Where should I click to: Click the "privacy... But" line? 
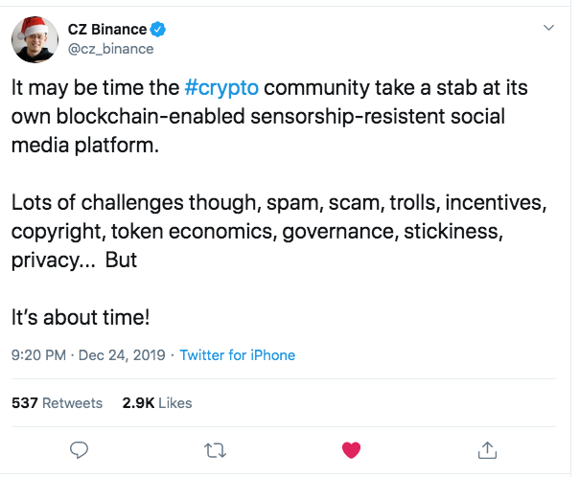click(x=74, y=261)
